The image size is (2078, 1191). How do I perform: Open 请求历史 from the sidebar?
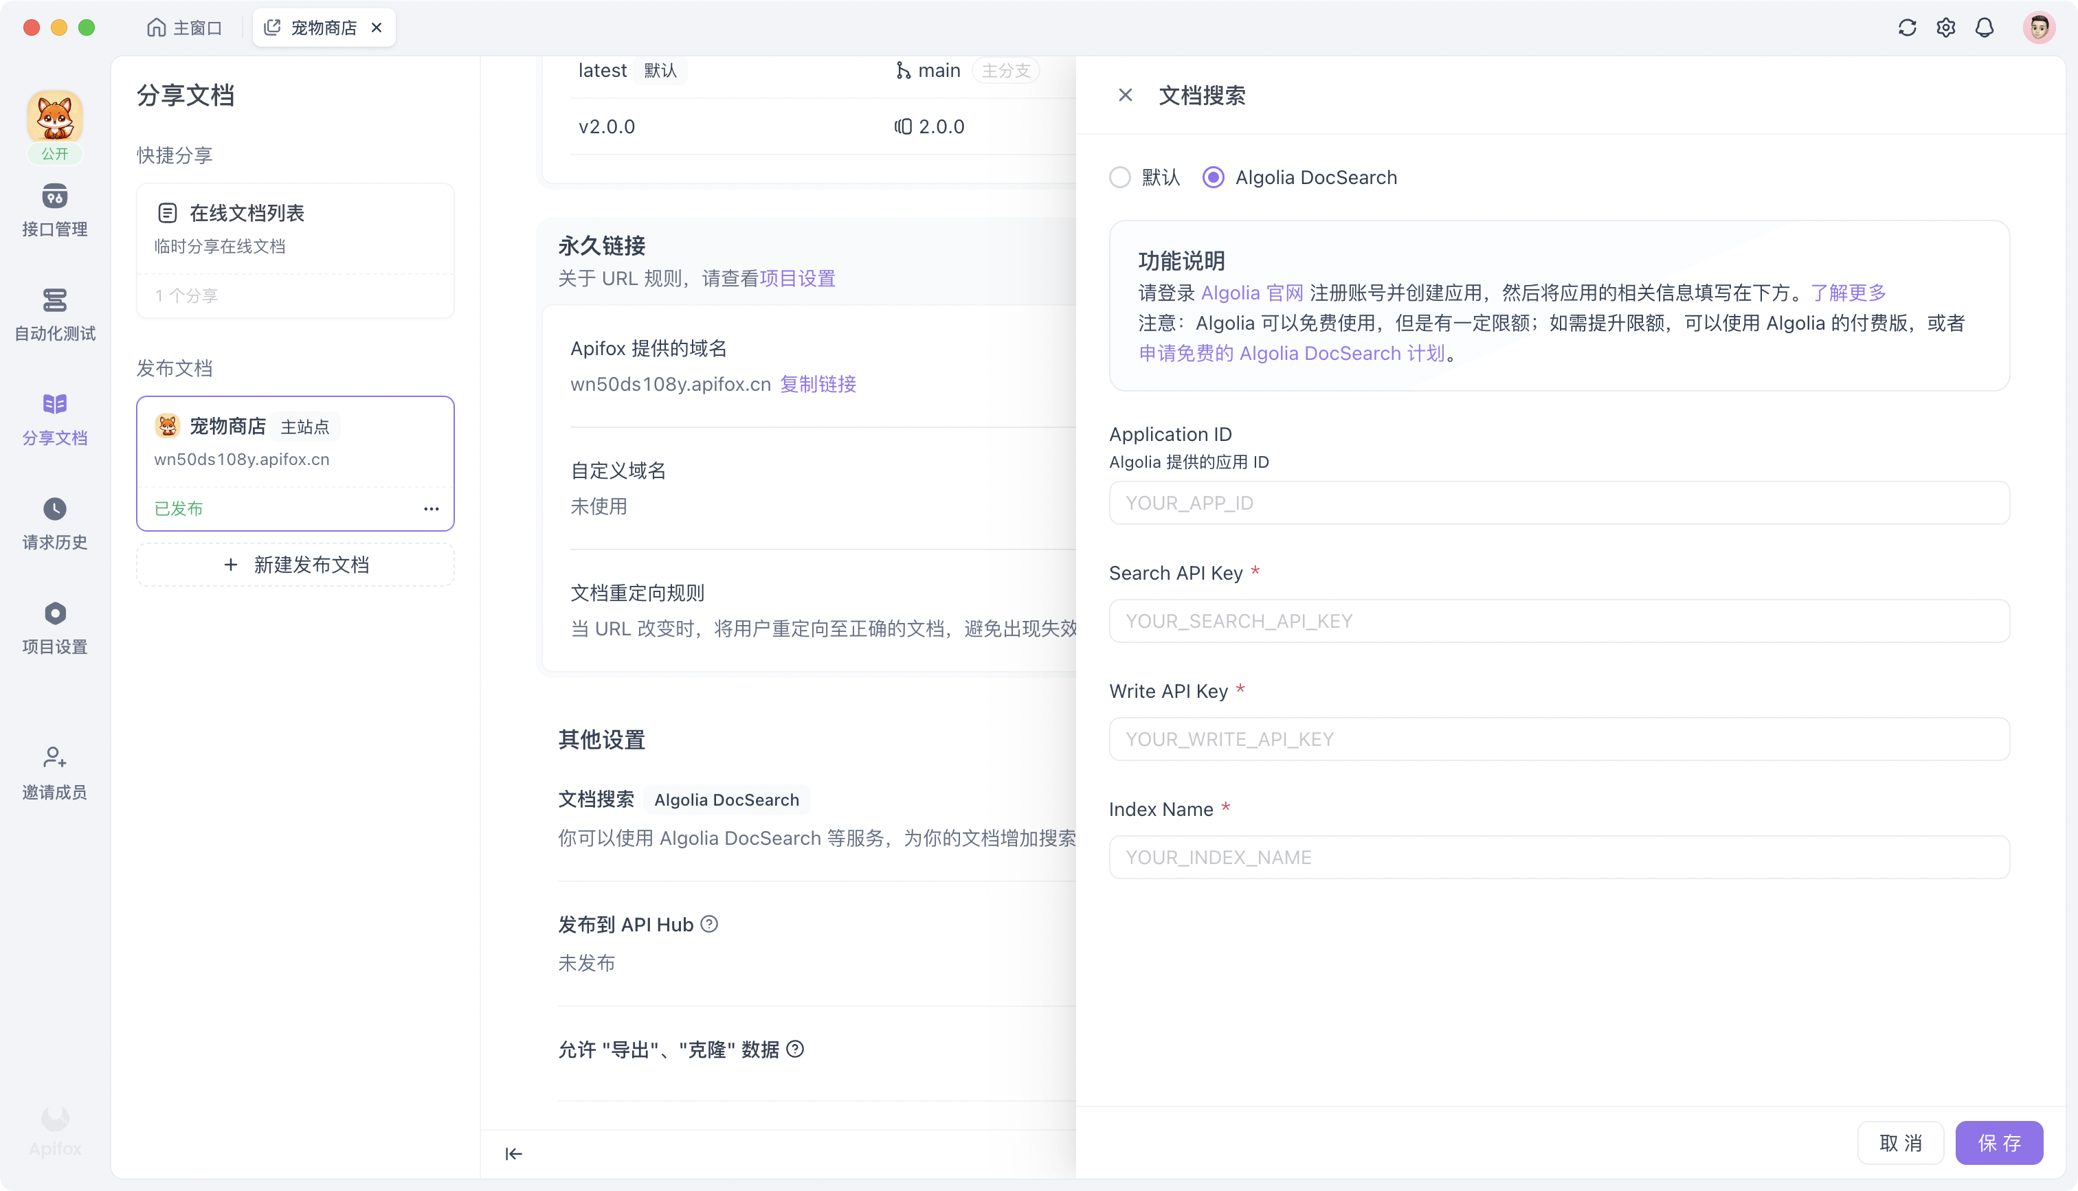(54, 523)
